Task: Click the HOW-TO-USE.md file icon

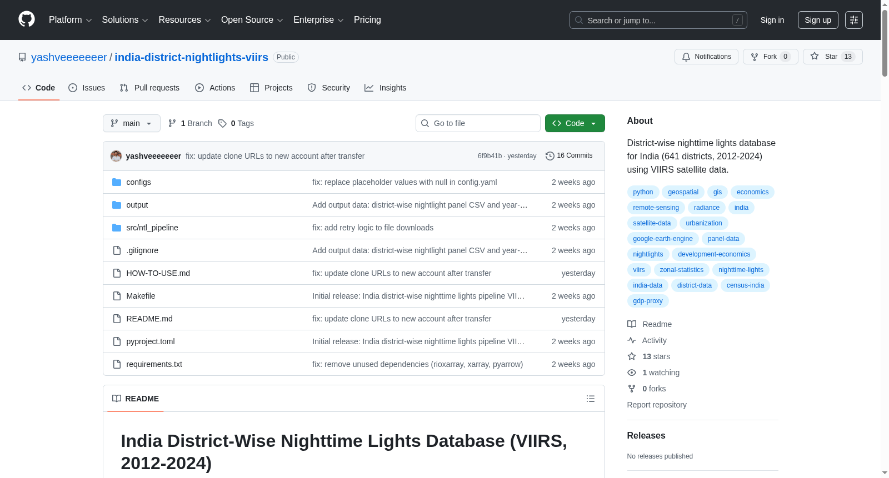Action: click(117, 273)
